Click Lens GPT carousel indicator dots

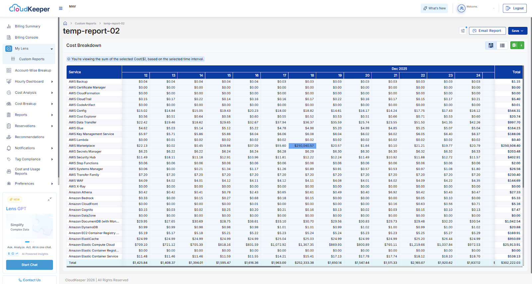(29, 242)
